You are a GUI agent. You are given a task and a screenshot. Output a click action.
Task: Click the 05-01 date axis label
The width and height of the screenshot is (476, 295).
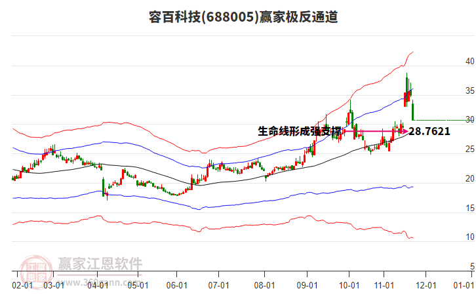click(138, 285)
